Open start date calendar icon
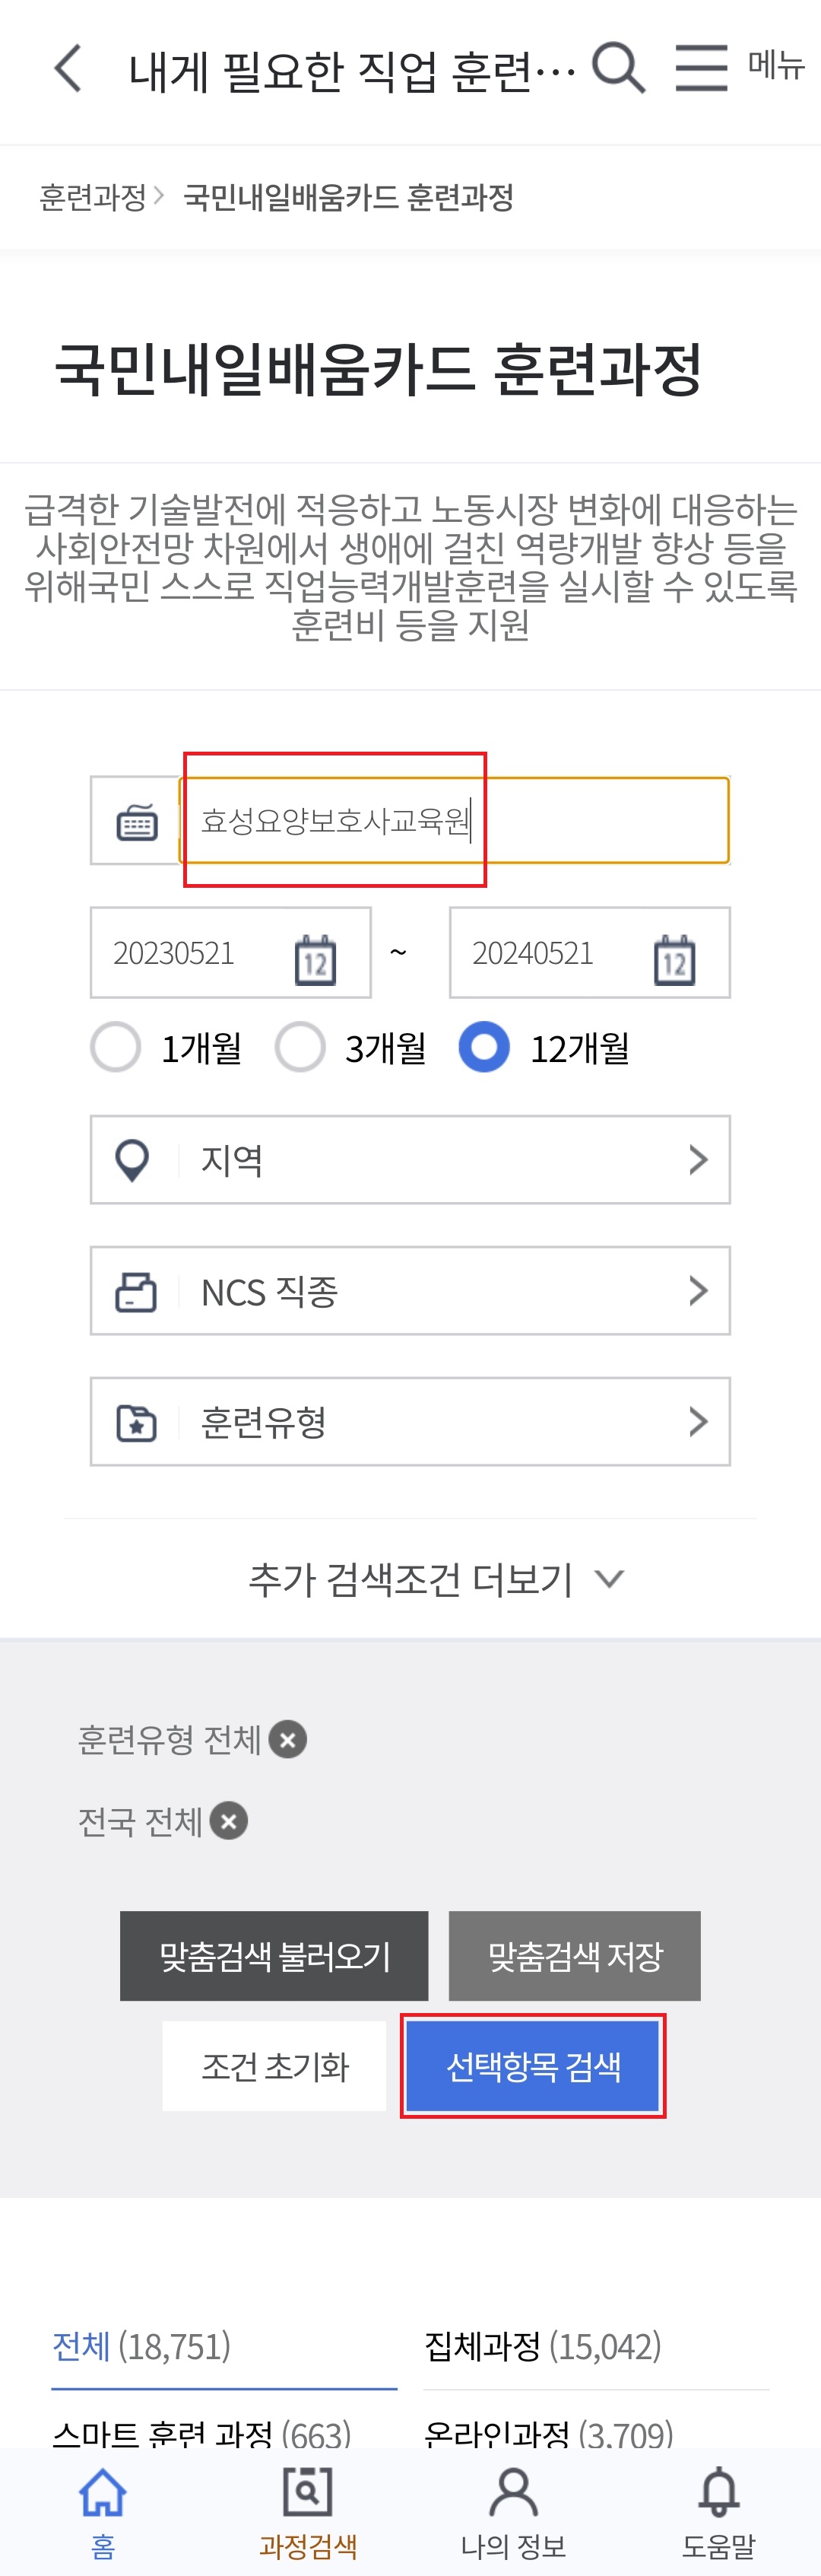This screenshot has height=2576, width=821. coord(315,960)
